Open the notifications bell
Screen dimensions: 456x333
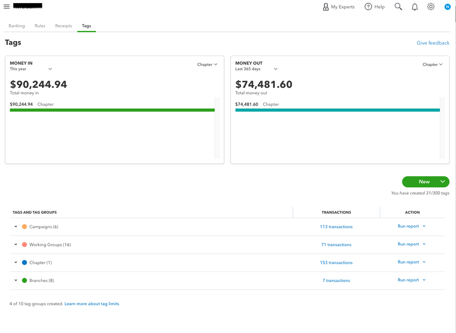click(x=414, y=7)
